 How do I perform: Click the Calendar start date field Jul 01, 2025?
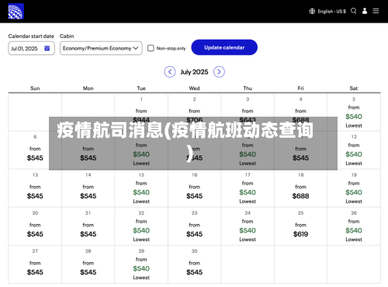pos(31,48)
